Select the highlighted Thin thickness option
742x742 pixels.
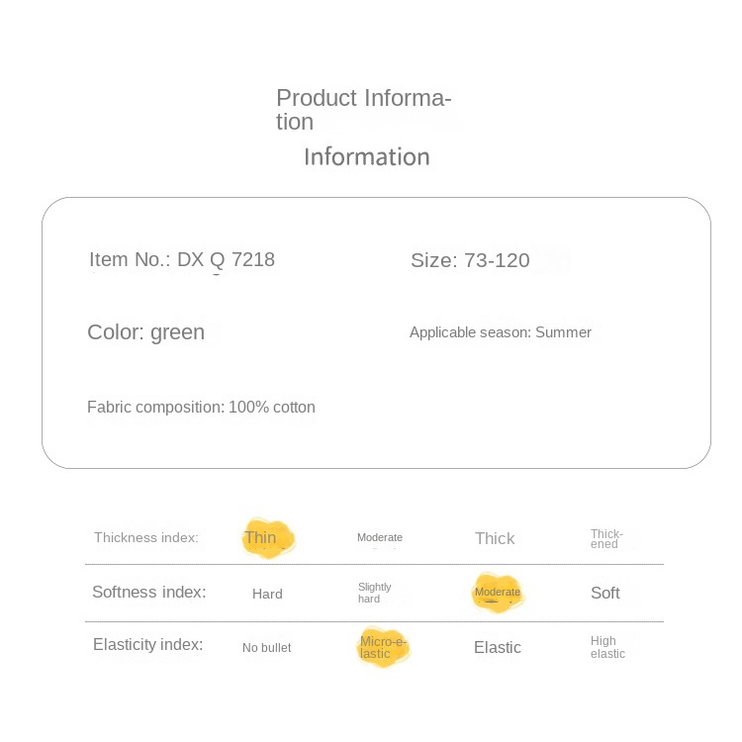tap(260, 537)
